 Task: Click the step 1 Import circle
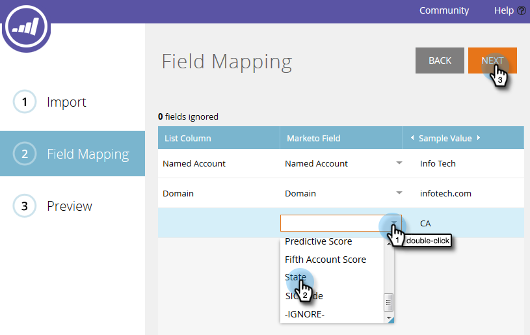tap(25, 101)
